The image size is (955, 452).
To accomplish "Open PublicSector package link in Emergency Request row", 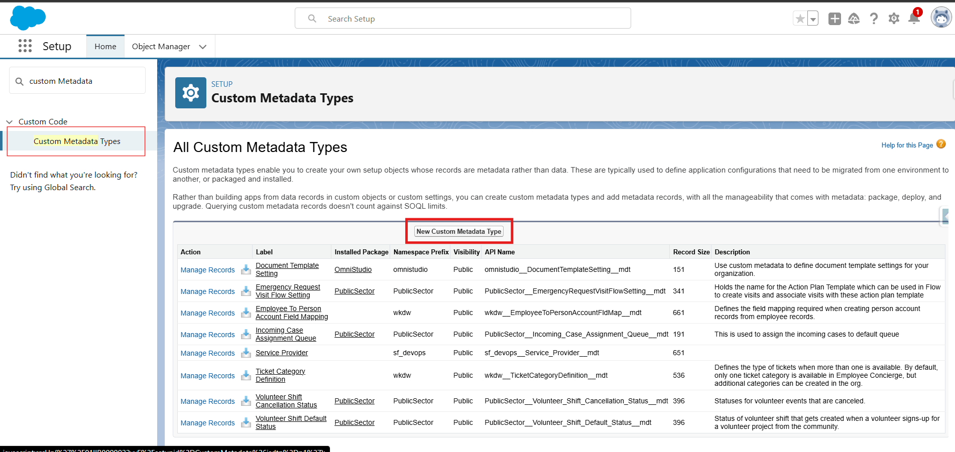I will (x=354, y=291).
